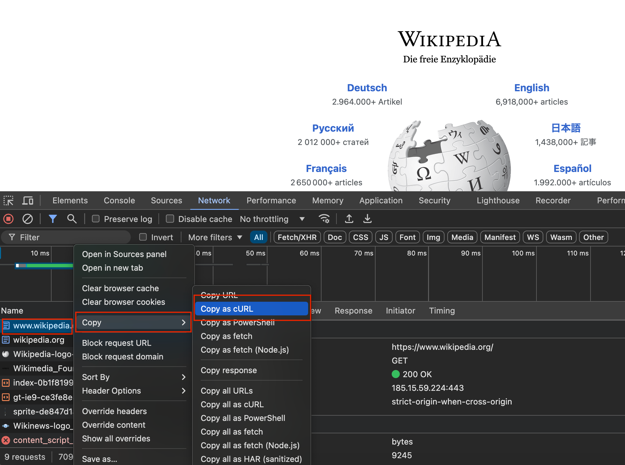Screen dimensions: 625x465
Task: Open network conditions wifi icon
Action: [x=324, y=219]
